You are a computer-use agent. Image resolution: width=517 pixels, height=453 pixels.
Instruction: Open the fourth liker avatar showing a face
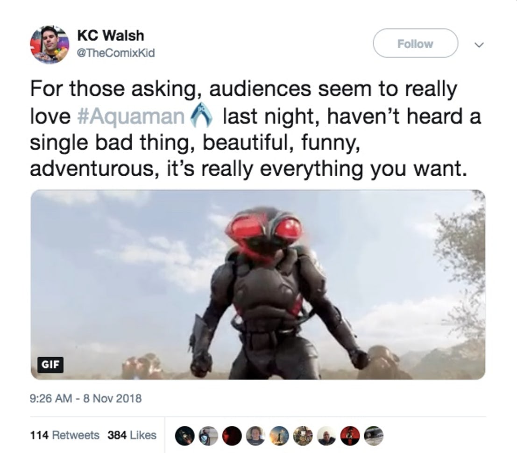click(x=256, y=436)
